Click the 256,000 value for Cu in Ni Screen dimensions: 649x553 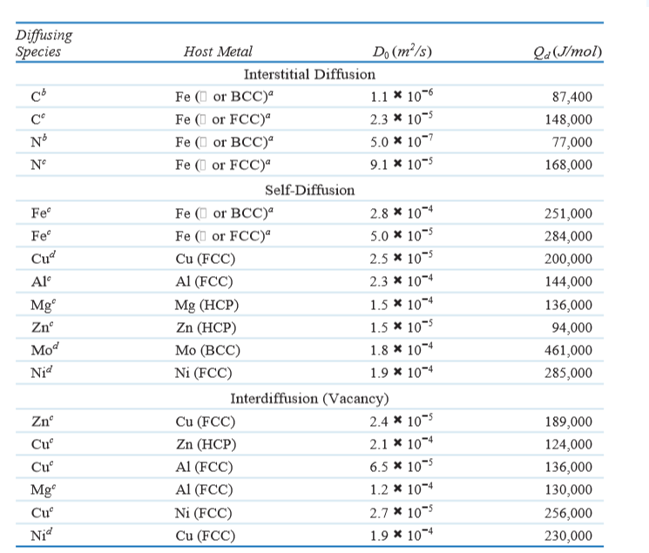point(568,513)
